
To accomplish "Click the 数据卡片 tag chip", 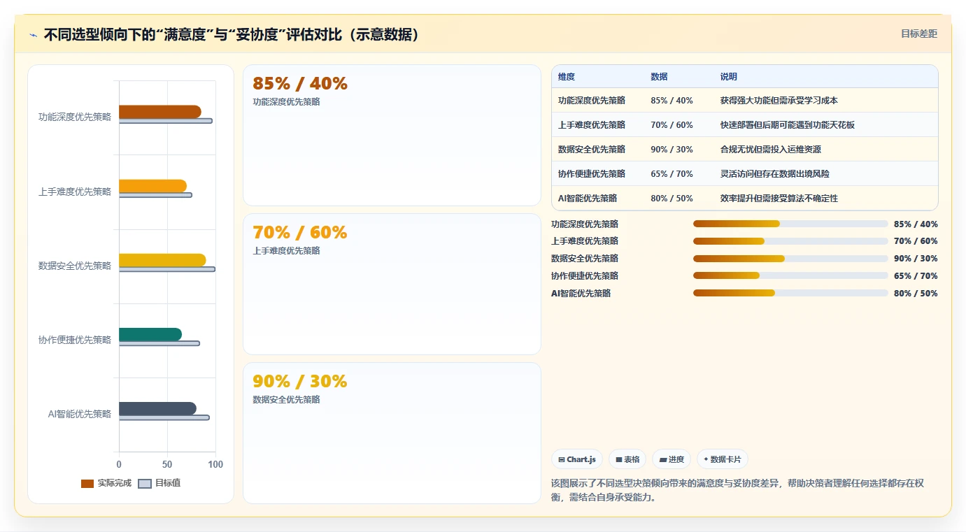I will [723, 459].
